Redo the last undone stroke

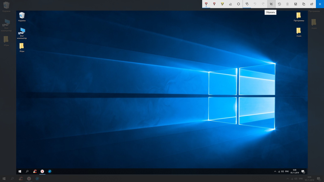tap(263, 4)
